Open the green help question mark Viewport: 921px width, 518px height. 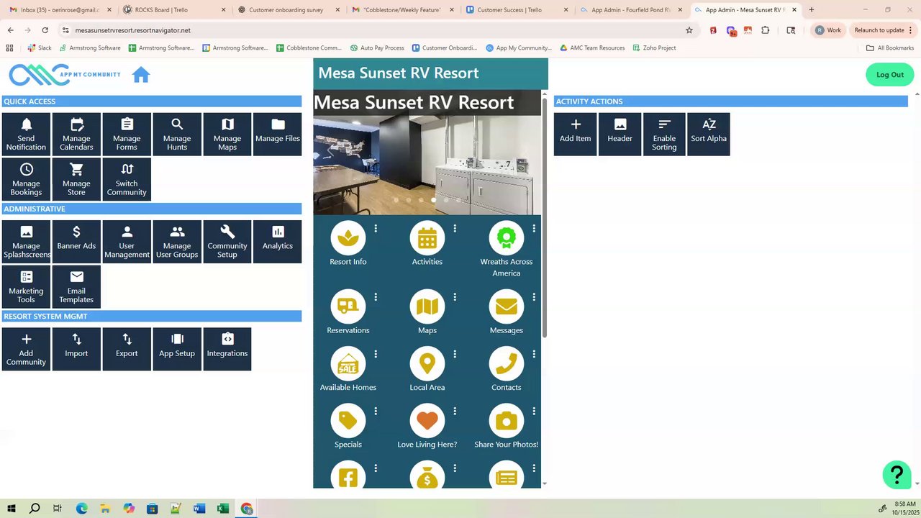(897, 475)
